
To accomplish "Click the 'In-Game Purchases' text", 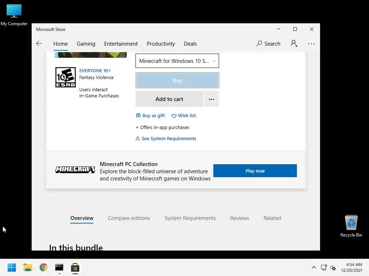I will [x=99, y=96].
